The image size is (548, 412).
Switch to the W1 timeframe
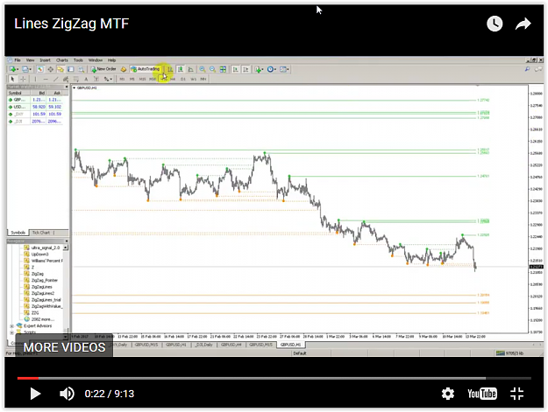tap(193, 79)
